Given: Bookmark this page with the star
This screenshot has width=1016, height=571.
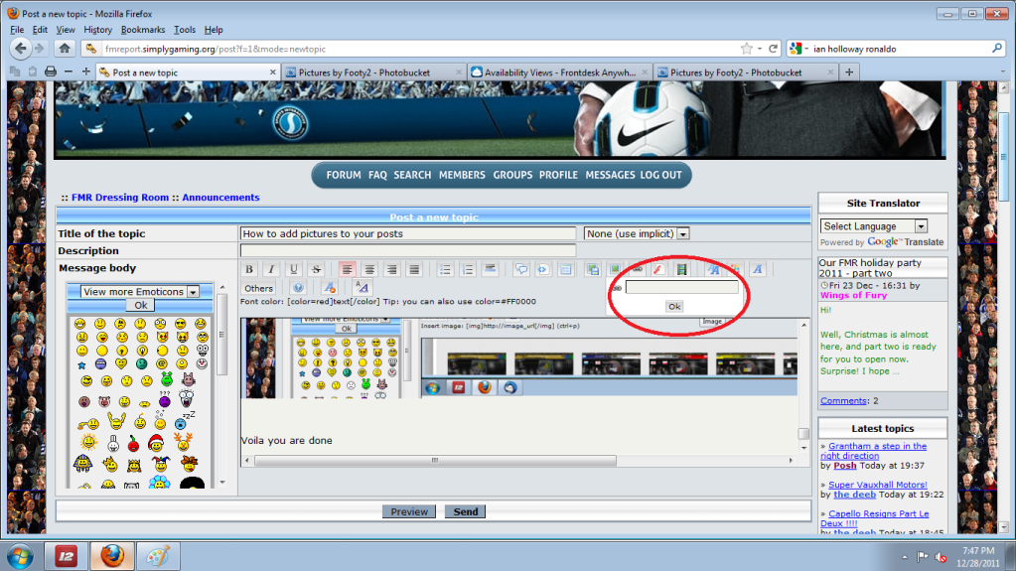Looking at the screenshot, I should [747, 49].
